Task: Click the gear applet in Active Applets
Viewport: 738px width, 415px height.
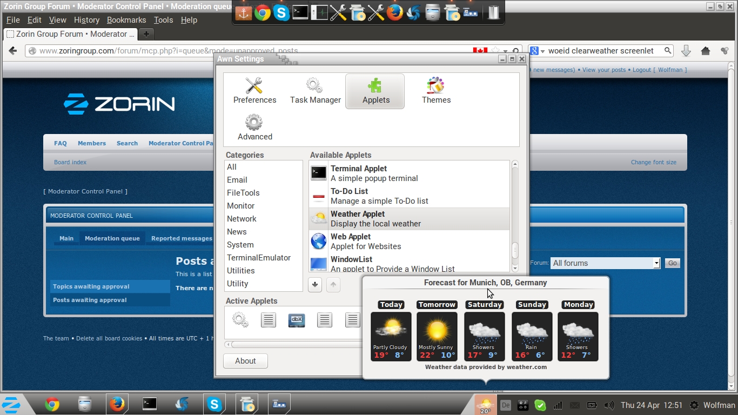Action: point(240,320)
